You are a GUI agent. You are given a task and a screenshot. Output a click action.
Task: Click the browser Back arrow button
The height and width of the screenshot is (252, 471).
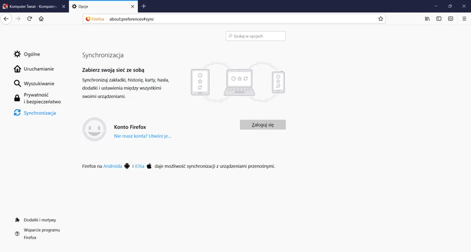[x=6, y=19]
